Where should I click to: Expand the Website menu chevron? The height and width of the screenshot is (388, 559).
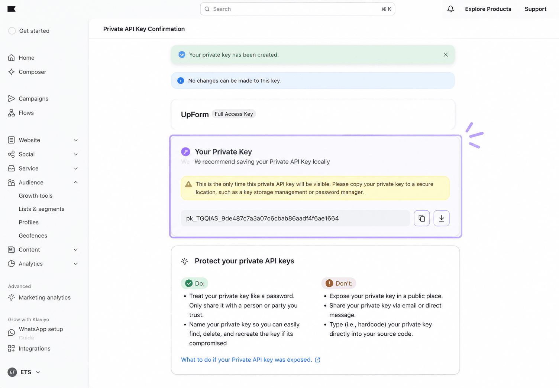(x=76, y=140)
